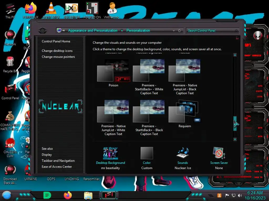Click the theme list scroll down arrow
This screenshot has width=269, height=201.
point(235,139)
